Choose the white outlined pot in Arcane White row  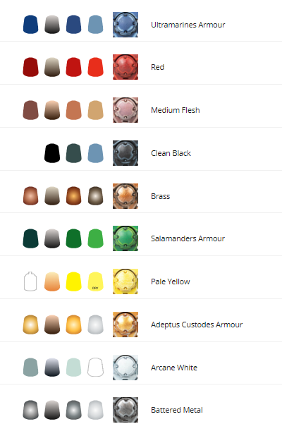pyautogui.click(x=96, y=368)
